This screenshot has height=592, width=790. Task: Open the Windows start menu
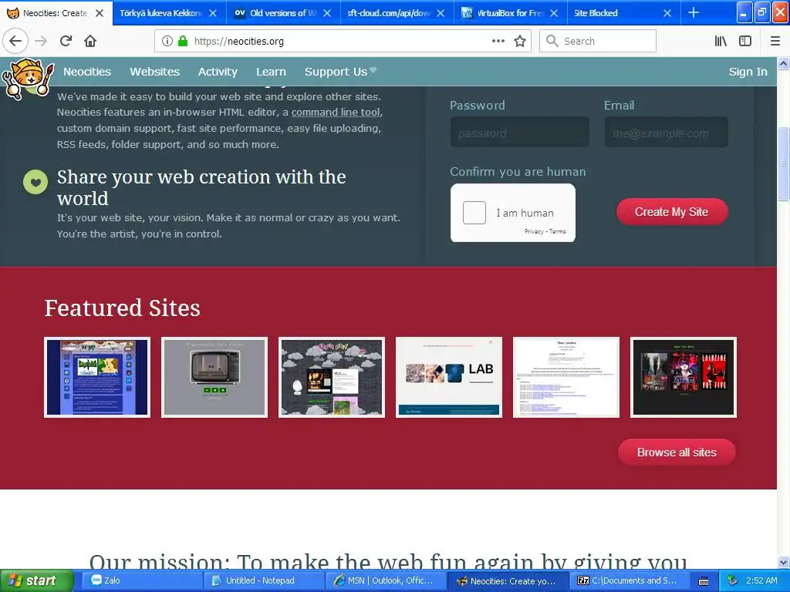37,581
